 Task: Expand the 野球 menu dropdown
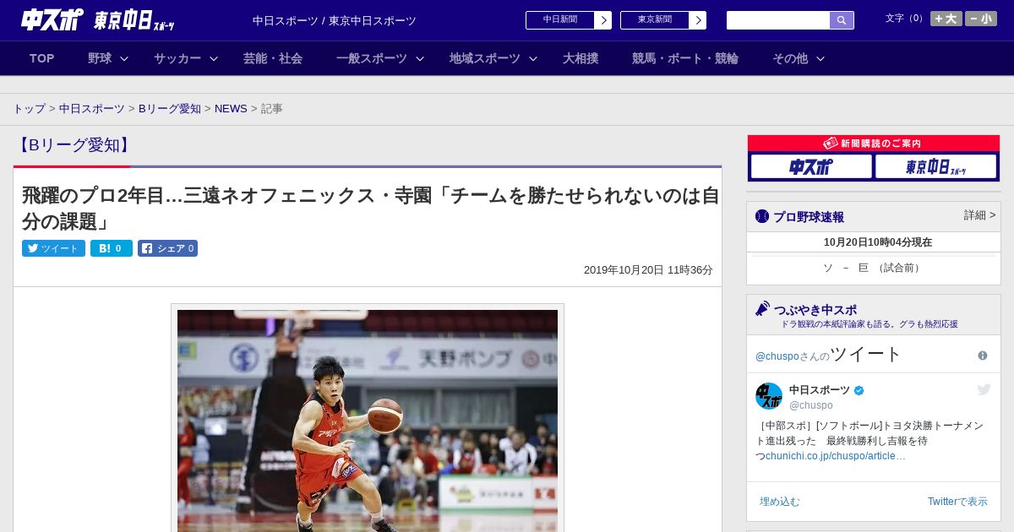107,58
